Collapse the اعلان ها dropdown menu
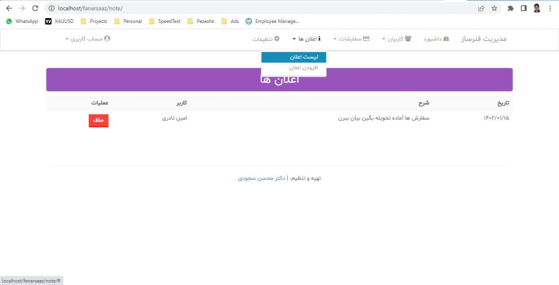The width and height of the screenshot is (559, 285). tap(307, 39)
